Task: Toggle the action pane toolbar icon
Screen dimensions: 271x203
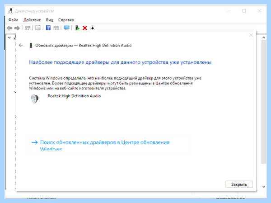Action: [56, 28]
